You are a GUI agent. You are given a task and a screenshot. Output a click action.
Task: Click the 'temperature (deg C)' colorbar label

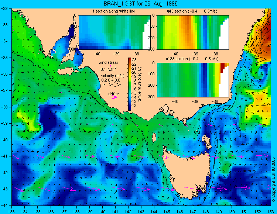(140, 84)
